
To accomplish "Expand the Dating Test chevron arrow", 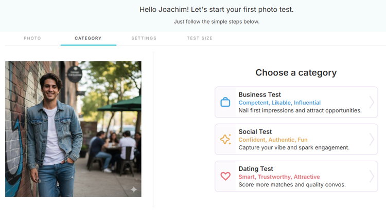I will pos(372,176).
